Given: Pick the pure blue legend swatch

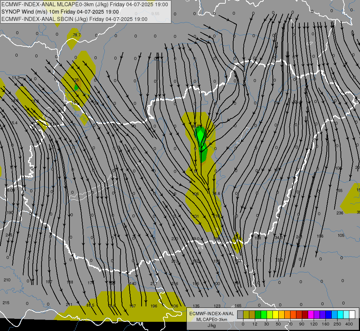Looking at the screenshot, I should (x=328, y=314).
